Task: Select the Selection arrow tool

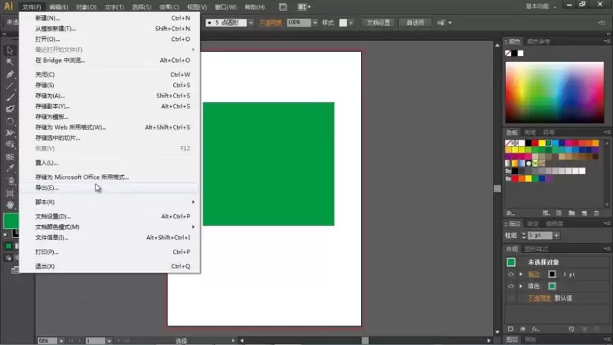Action: coord(10,50)
